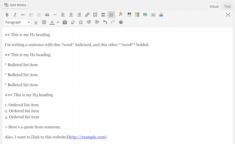The width and height of the screenshot is (235, 144).
Task: Undo the last action
Action: (105, 22)
